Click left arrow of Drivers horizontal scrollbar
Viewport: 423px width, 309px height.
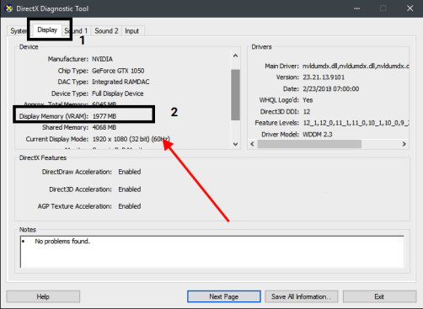pyautogui.click(x=252, y=144)
